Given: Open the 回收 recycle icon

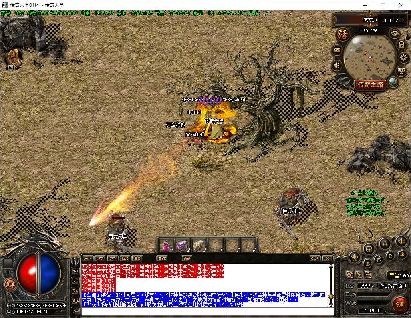Looking at the screenshot, I should point(13,59).
